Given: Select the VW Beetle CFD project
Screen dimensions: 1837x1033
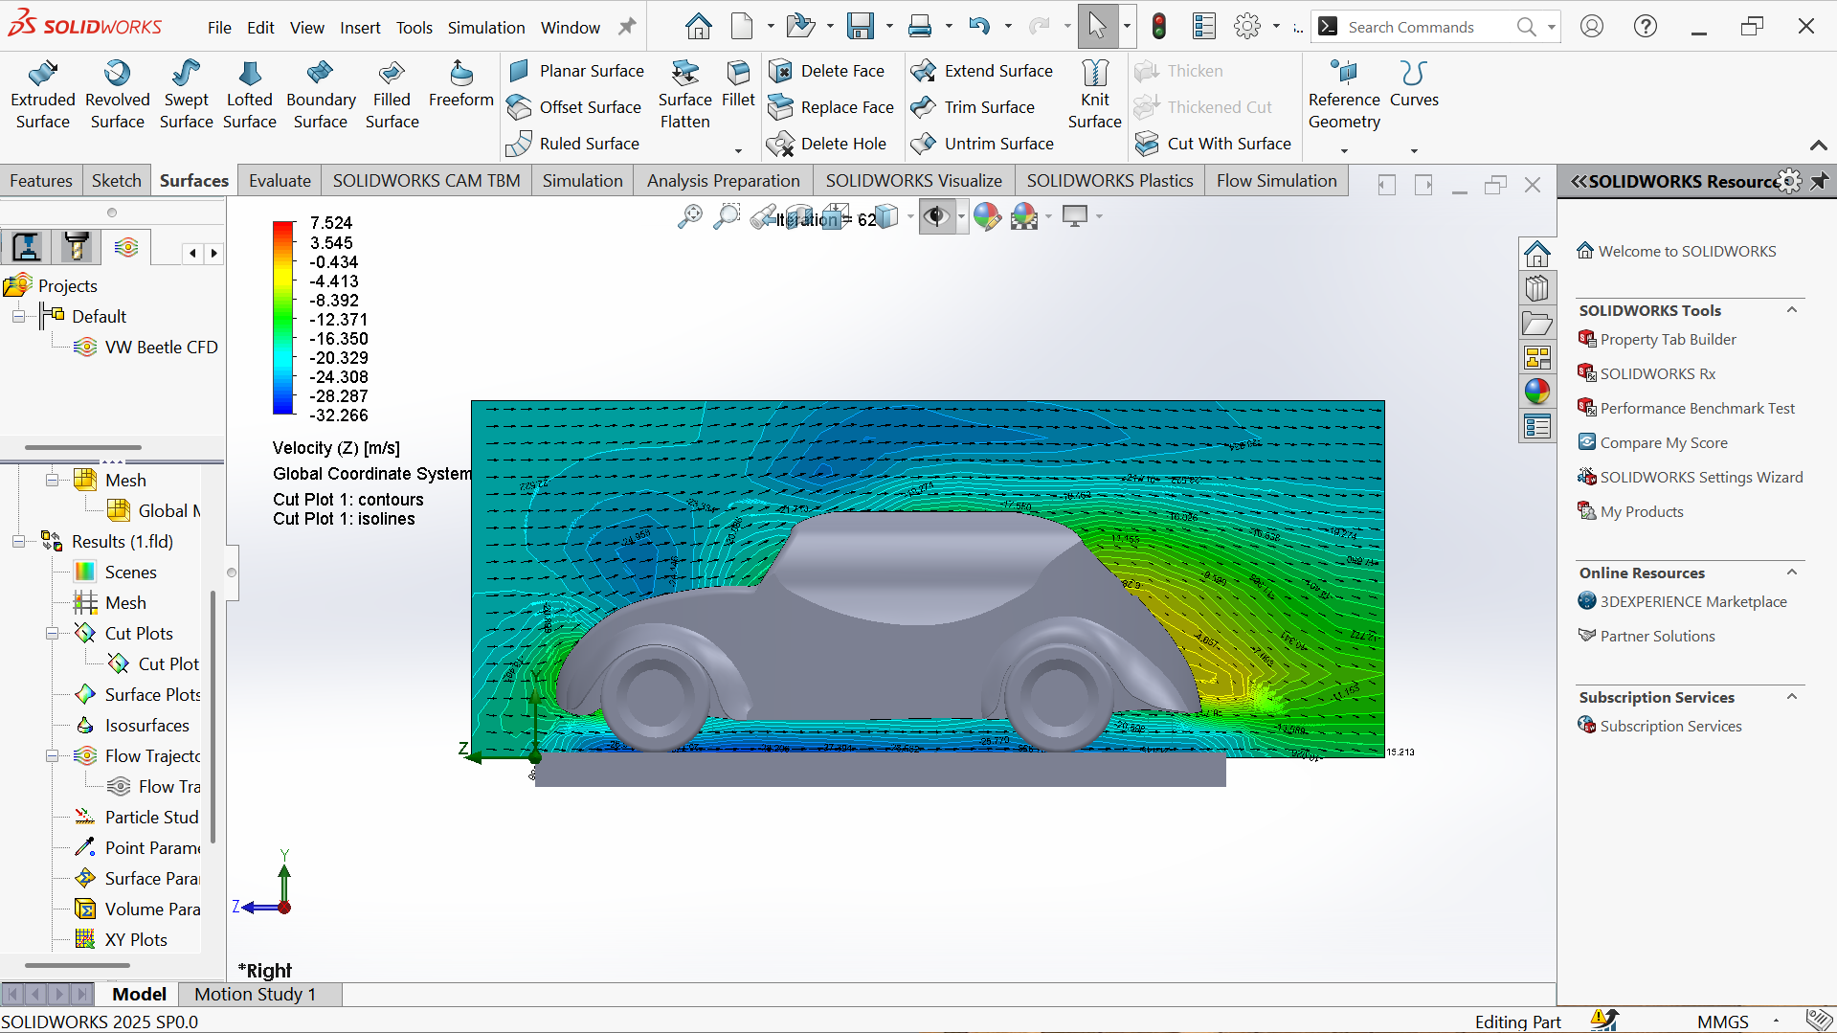Looking at the screenshot, I should [x=161, y=348].
